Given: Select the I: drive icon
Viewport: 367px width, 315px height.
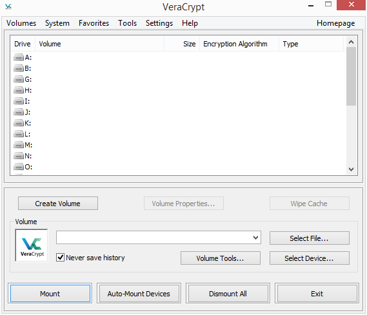Looking at the screenshot, I should [19, 101].
